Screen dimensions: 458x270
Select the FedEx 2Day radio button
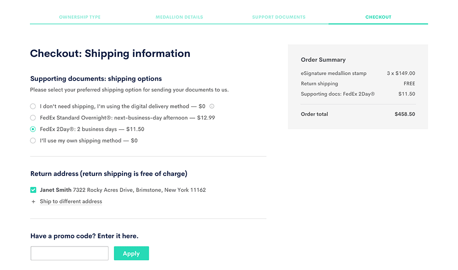(33, 129)
